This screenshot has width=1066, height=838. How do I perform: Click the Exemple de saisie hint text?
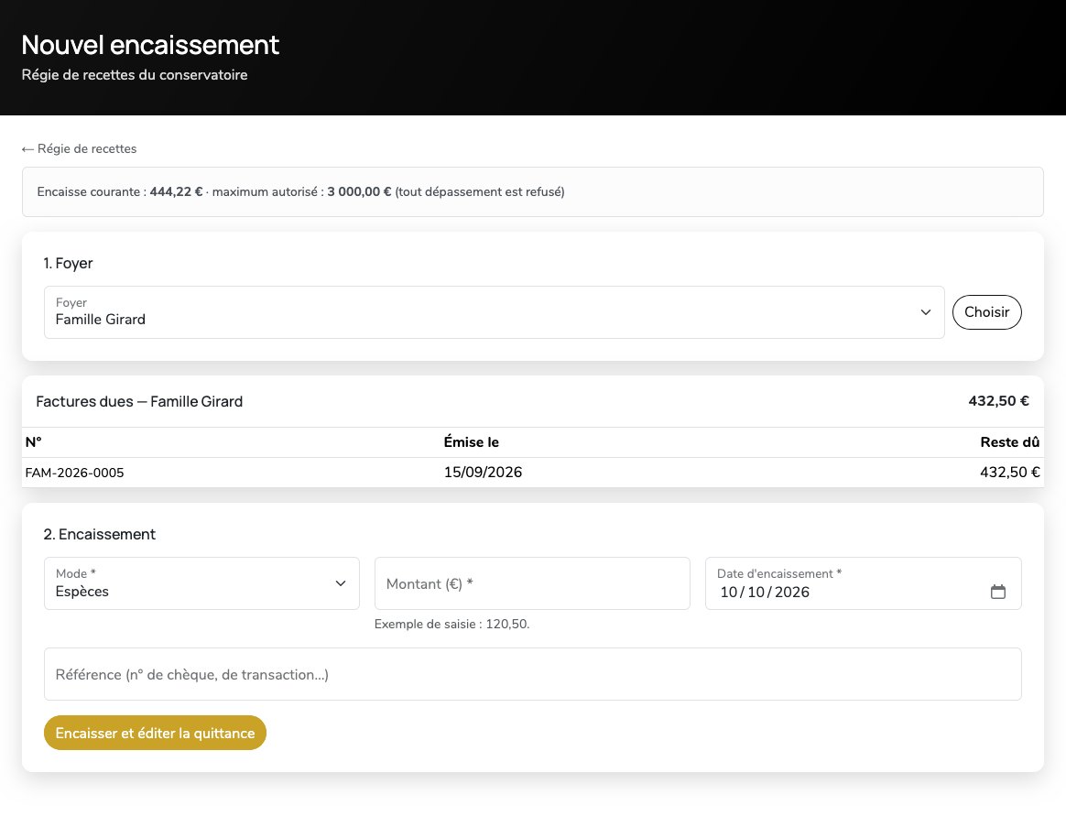coord(452,624)
